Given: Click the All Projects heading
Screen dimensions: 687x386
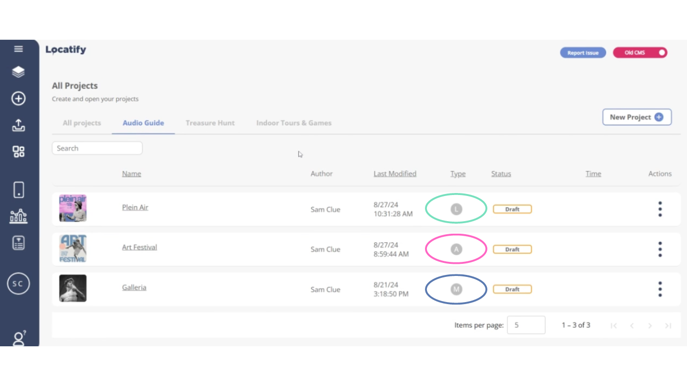Looking at the screenshot, I should [75, 86].
